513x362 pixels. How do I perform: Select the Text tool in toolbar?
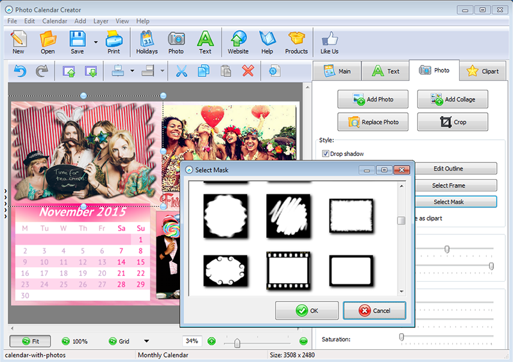205,42
